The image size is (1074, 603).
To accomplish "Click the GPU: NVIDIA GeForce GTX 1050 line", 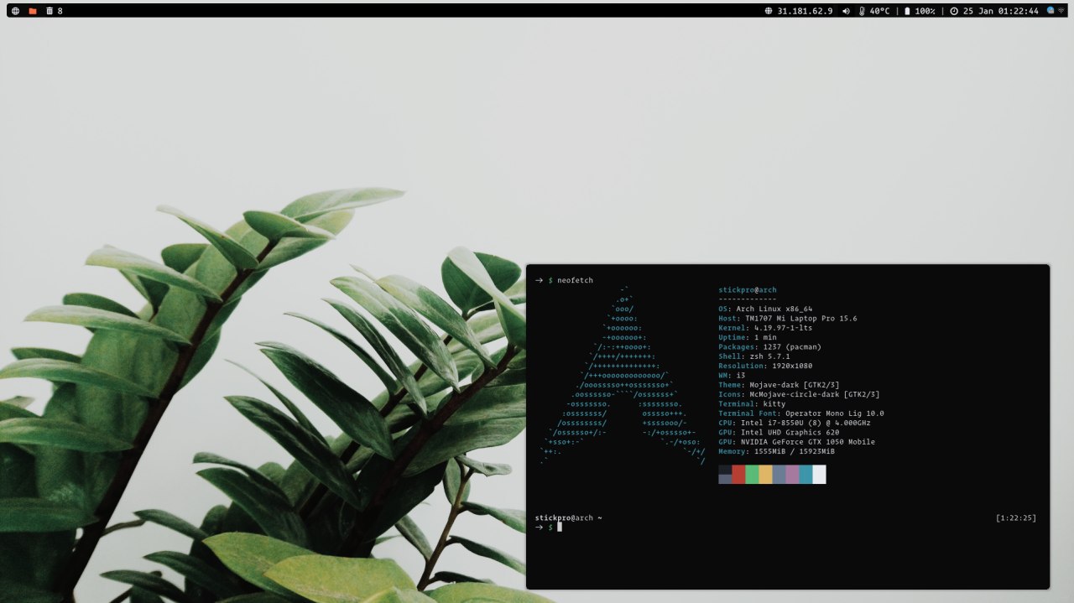I will (796, 442).
